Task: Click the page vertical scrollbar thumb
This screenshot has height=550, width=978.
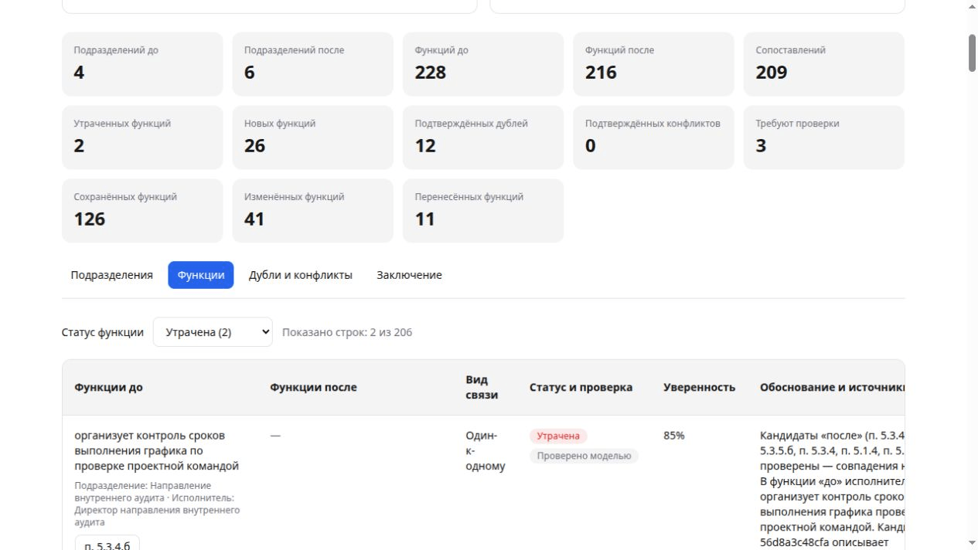Action: point(972,53)
